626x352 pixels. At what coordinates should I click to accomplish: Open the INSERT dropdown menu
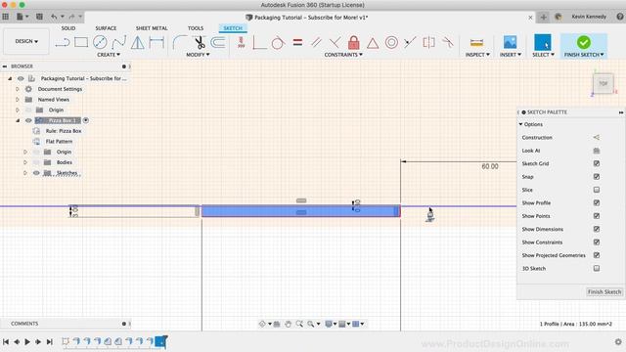click(511, 55)
